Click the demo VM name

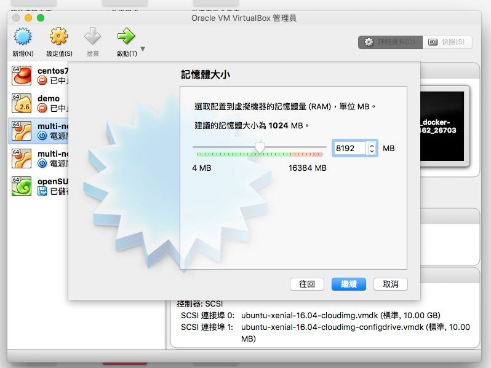click(x=49, y=98)
